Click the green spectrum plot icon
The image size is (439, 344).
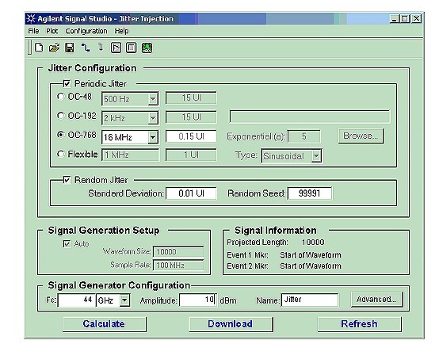[147, 48]
